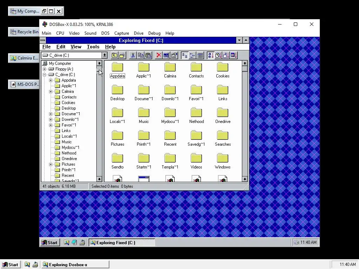This screenshot has width=359, height=269.
Task: Click the explorer quick-launch icon in inner taskbar
Action: pyautogui.click(x=66, y=242)
